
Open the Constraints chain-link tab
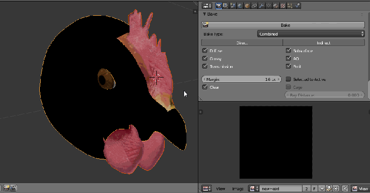(254, 6)
